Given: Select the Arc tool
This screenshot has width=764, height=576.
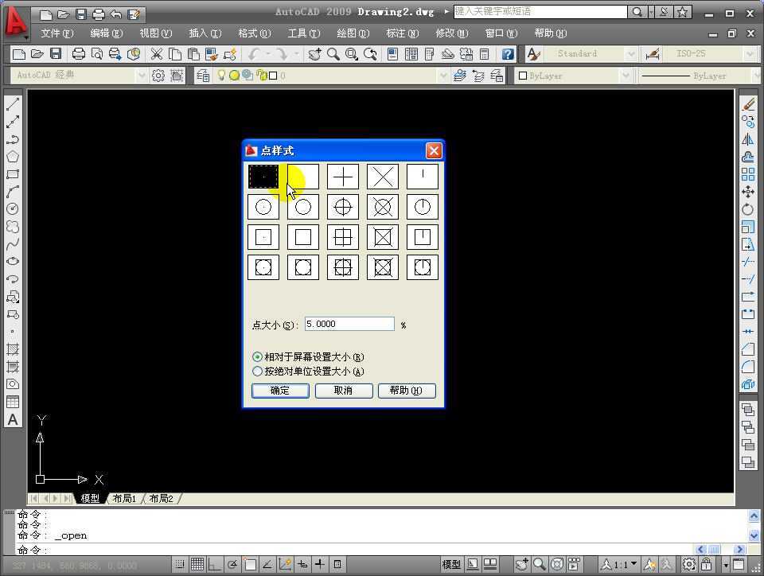Looking at the screenshot, I should tap(13, 192).
